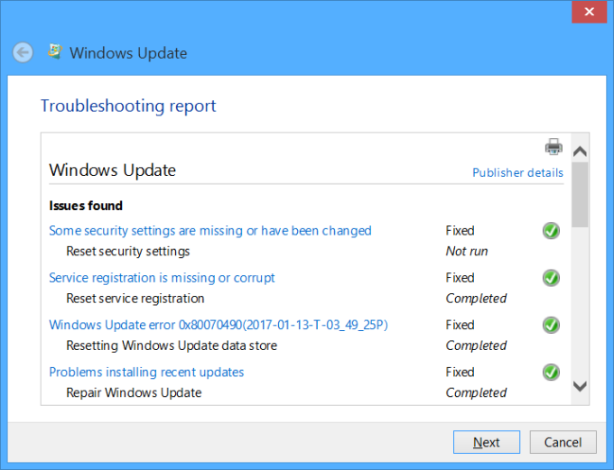
Task: Click the 'Not run' status text
Action: click(x=467, y=252)
